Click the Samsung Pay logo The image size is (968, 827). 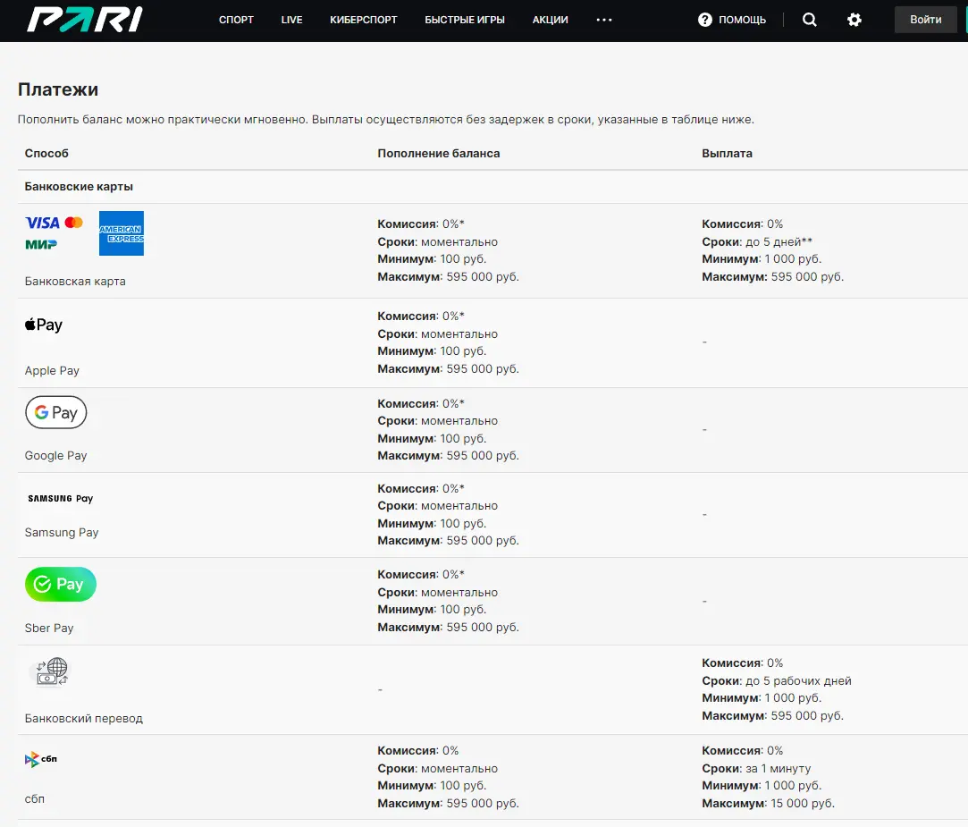tap(61, 499)
